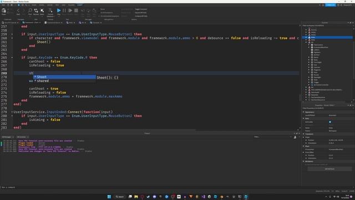Viewport: 355px width, 200px height.
Task: Select the AnimationController item in Explorer
Action: 321,85
